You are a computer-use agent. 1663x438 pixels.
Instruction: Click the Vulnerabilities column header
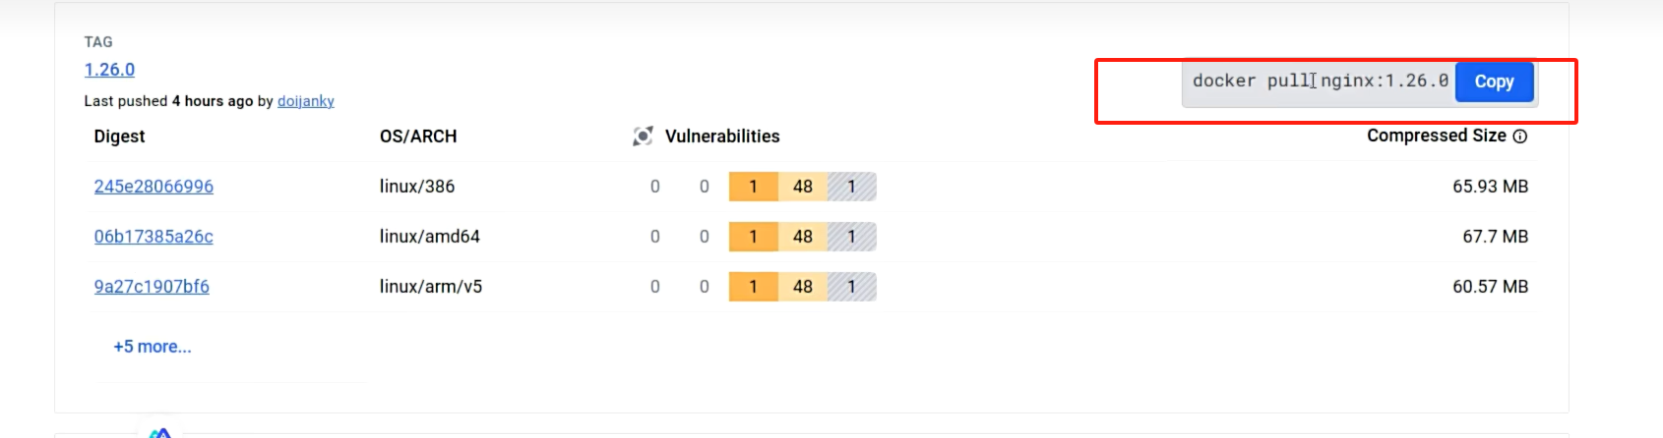point(722,137)
